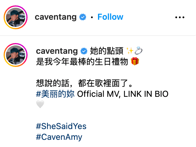196x147 pixels.
Task: Open the #SheSaidYes hashtag
Action: coord(61,126)
